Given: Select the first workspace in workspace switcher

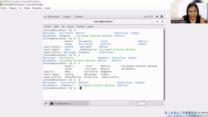Looking at the screenshot, I should (133, 103).
